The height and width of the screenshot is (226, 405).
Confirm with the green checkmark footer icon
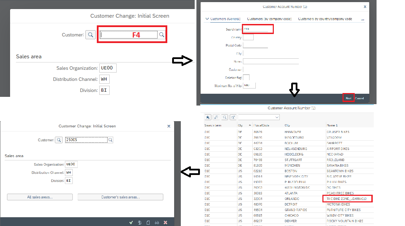(131, 223)
